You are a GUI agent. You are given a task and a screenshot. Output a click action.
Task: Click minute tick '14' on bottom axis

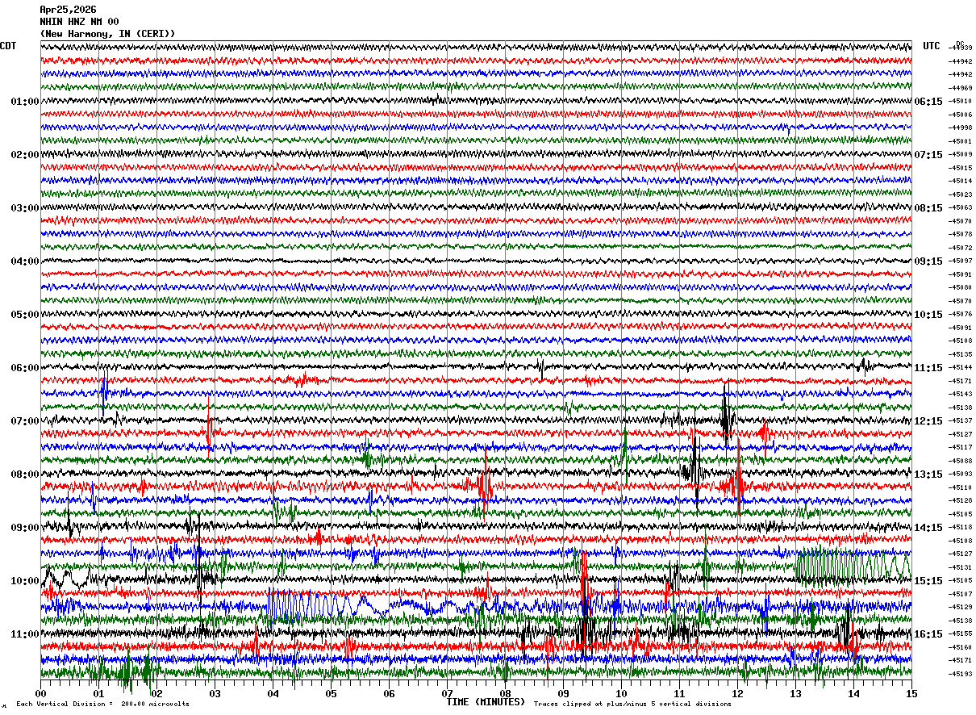point(853,693)
